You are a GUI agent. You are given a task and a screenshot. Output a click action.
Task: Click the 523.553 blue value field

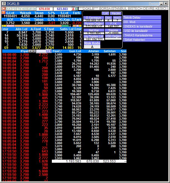pyautogui.click(x=62, y=9)
